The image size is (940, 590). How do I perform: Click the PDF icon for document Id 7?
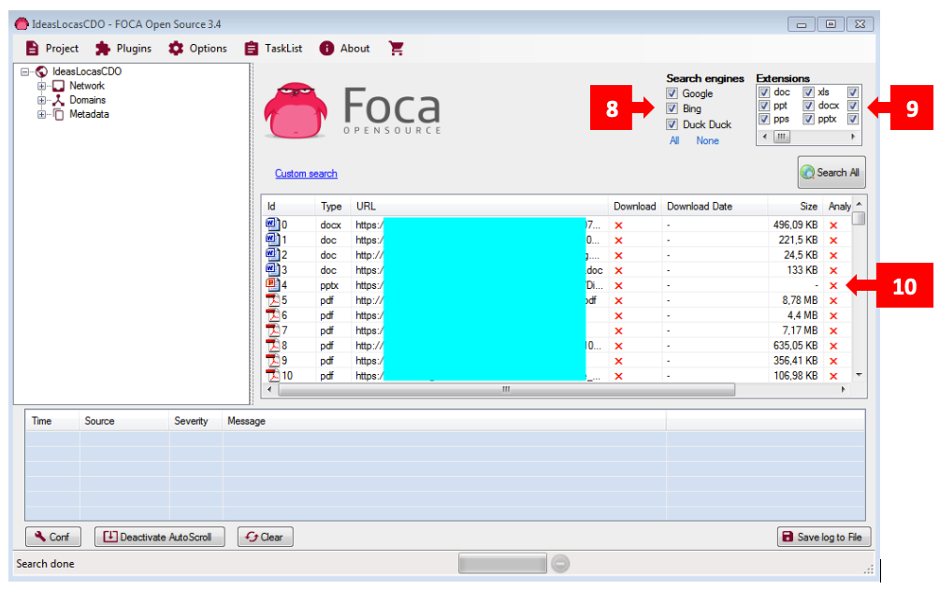[272, 330]
